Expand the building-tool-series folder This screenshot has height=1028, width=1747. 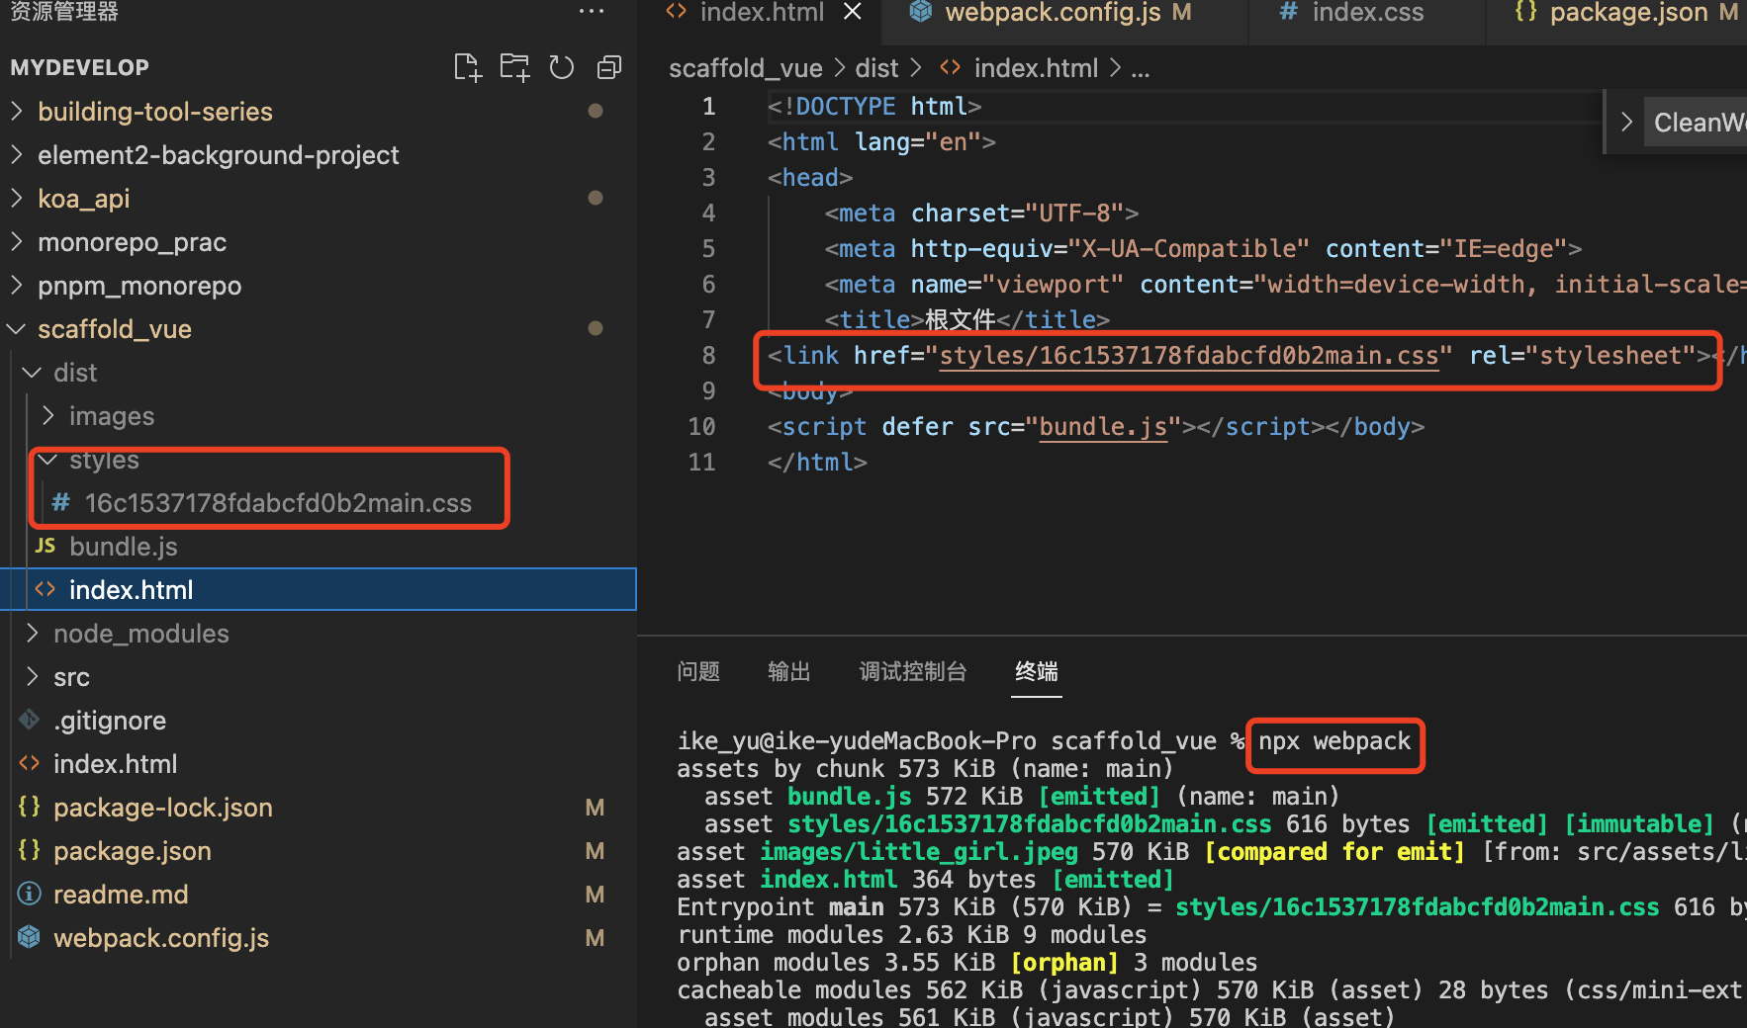click(x=154, y=112)
